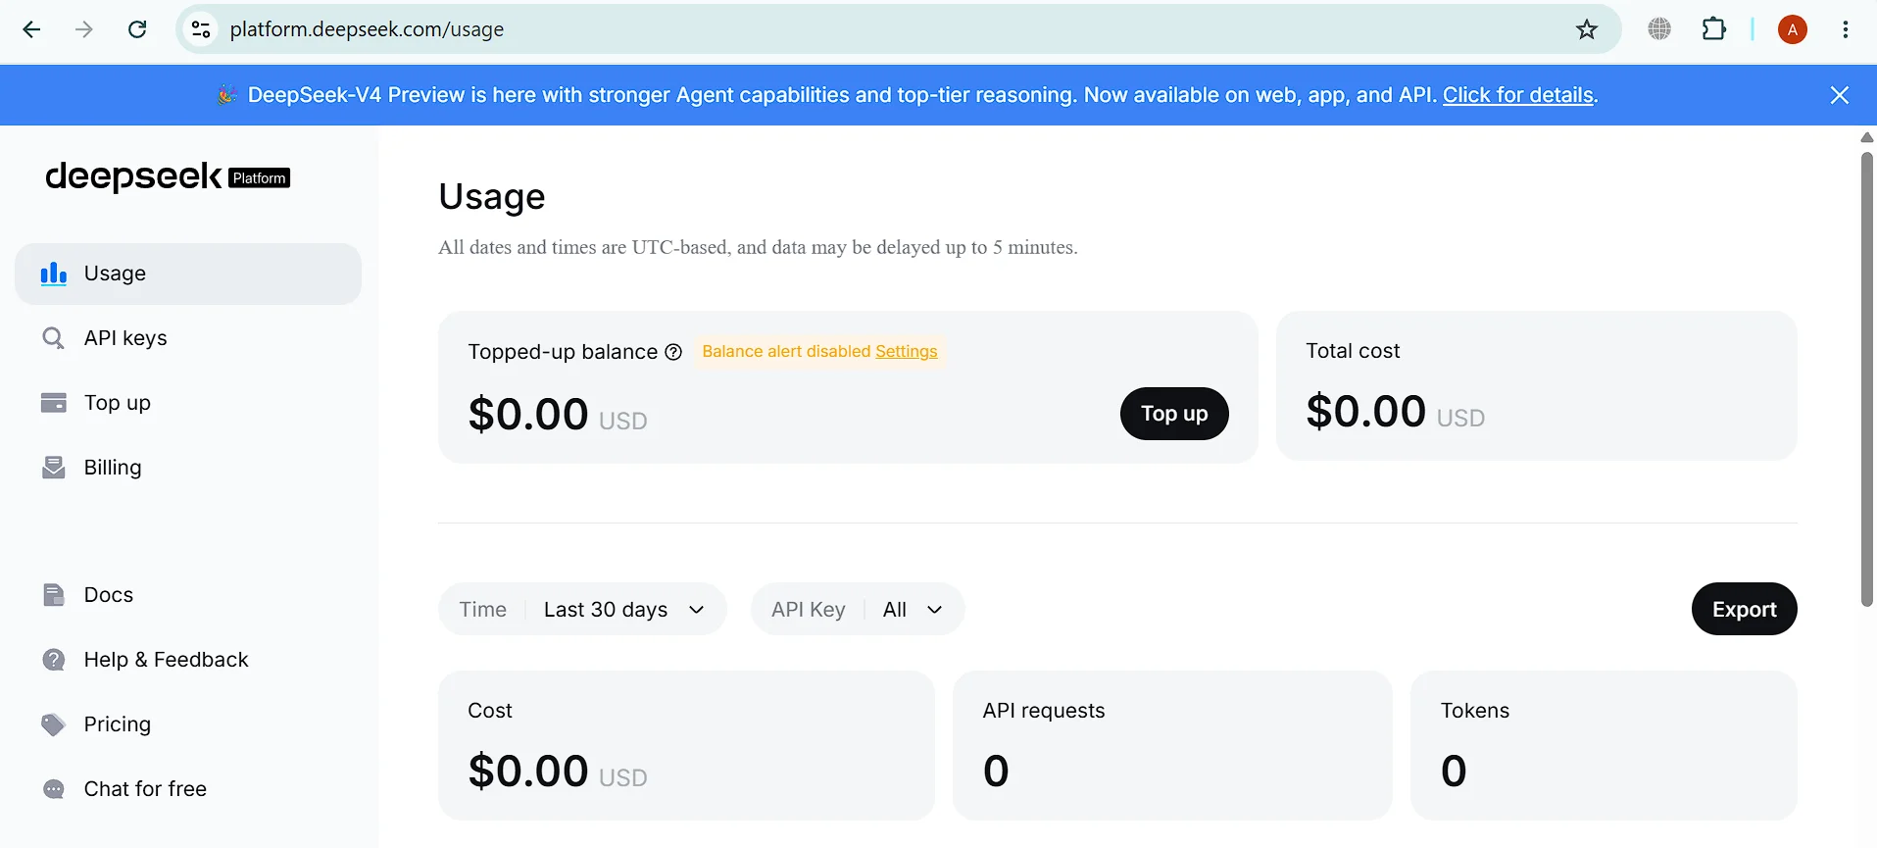Select Chat for free in sidebar
Image resolution: width=1877 pixels, height=848 pixels.
pyautogui.click(x=188, y=789)
